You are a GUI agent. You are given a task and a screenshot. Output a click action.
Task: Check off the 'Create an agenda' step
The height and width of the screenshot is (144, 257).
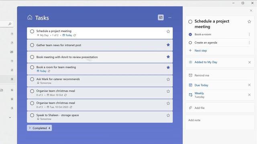(190, 43)
